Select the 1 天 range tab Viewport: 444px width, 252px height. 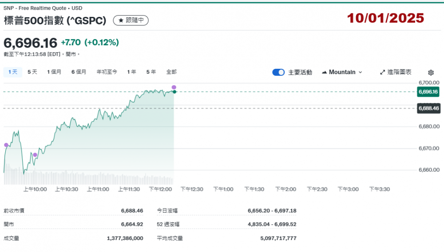click(x=12, y=72)
